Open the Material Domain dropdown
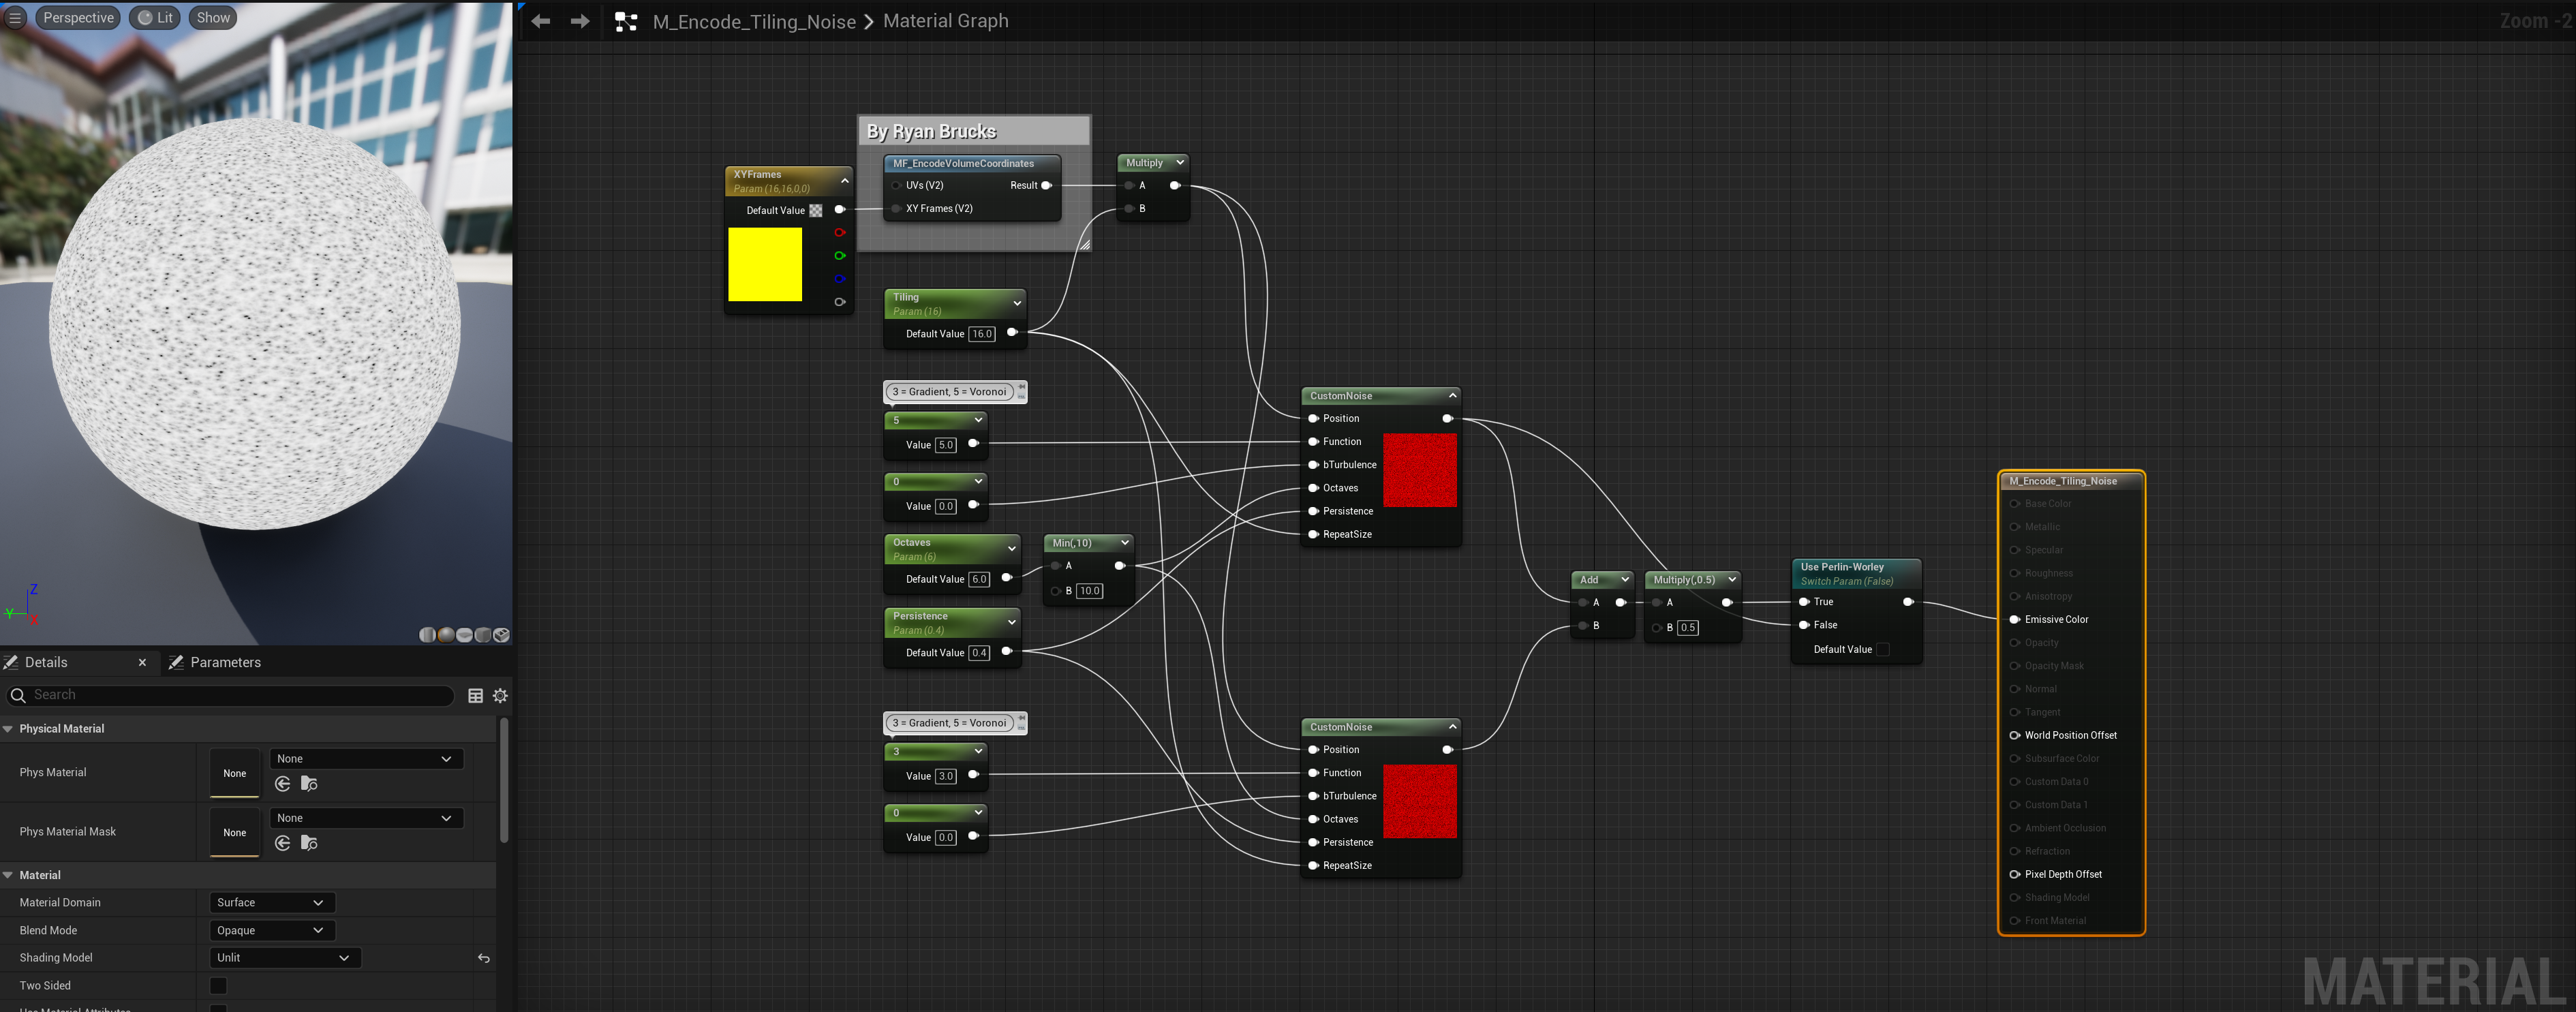Image resolution: width=2576 pixels, height=1012 pixels. click(x=271, y=902)
